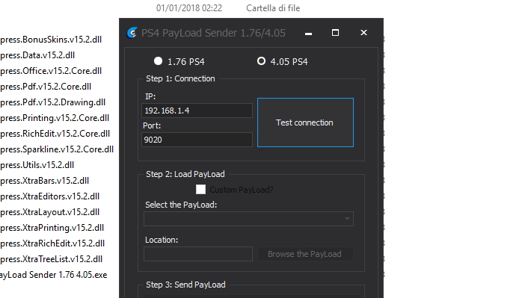The image size is (531, 298).
Task: Click the Location path text field
Action: coord(198,254)
